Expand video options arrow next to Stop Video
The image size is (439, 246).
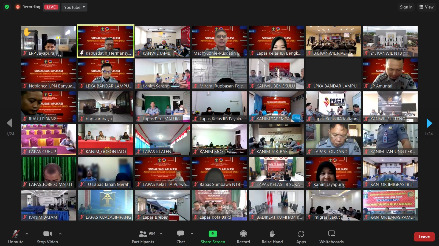[60, 234]
